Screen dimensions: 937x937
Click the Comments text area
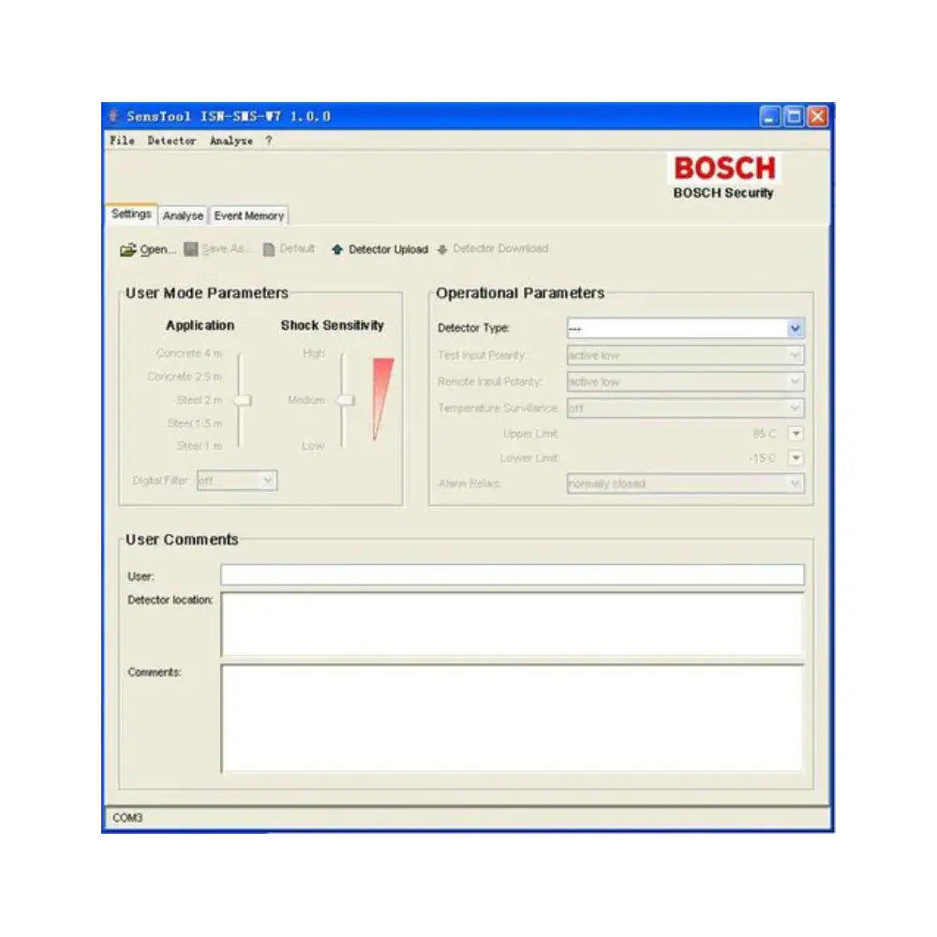tap(513, 719)
